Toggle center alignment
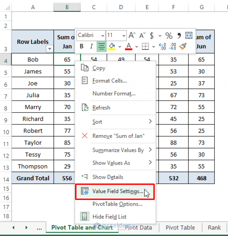The width and height of the screenshot is (228, 236). click(102, 46)
